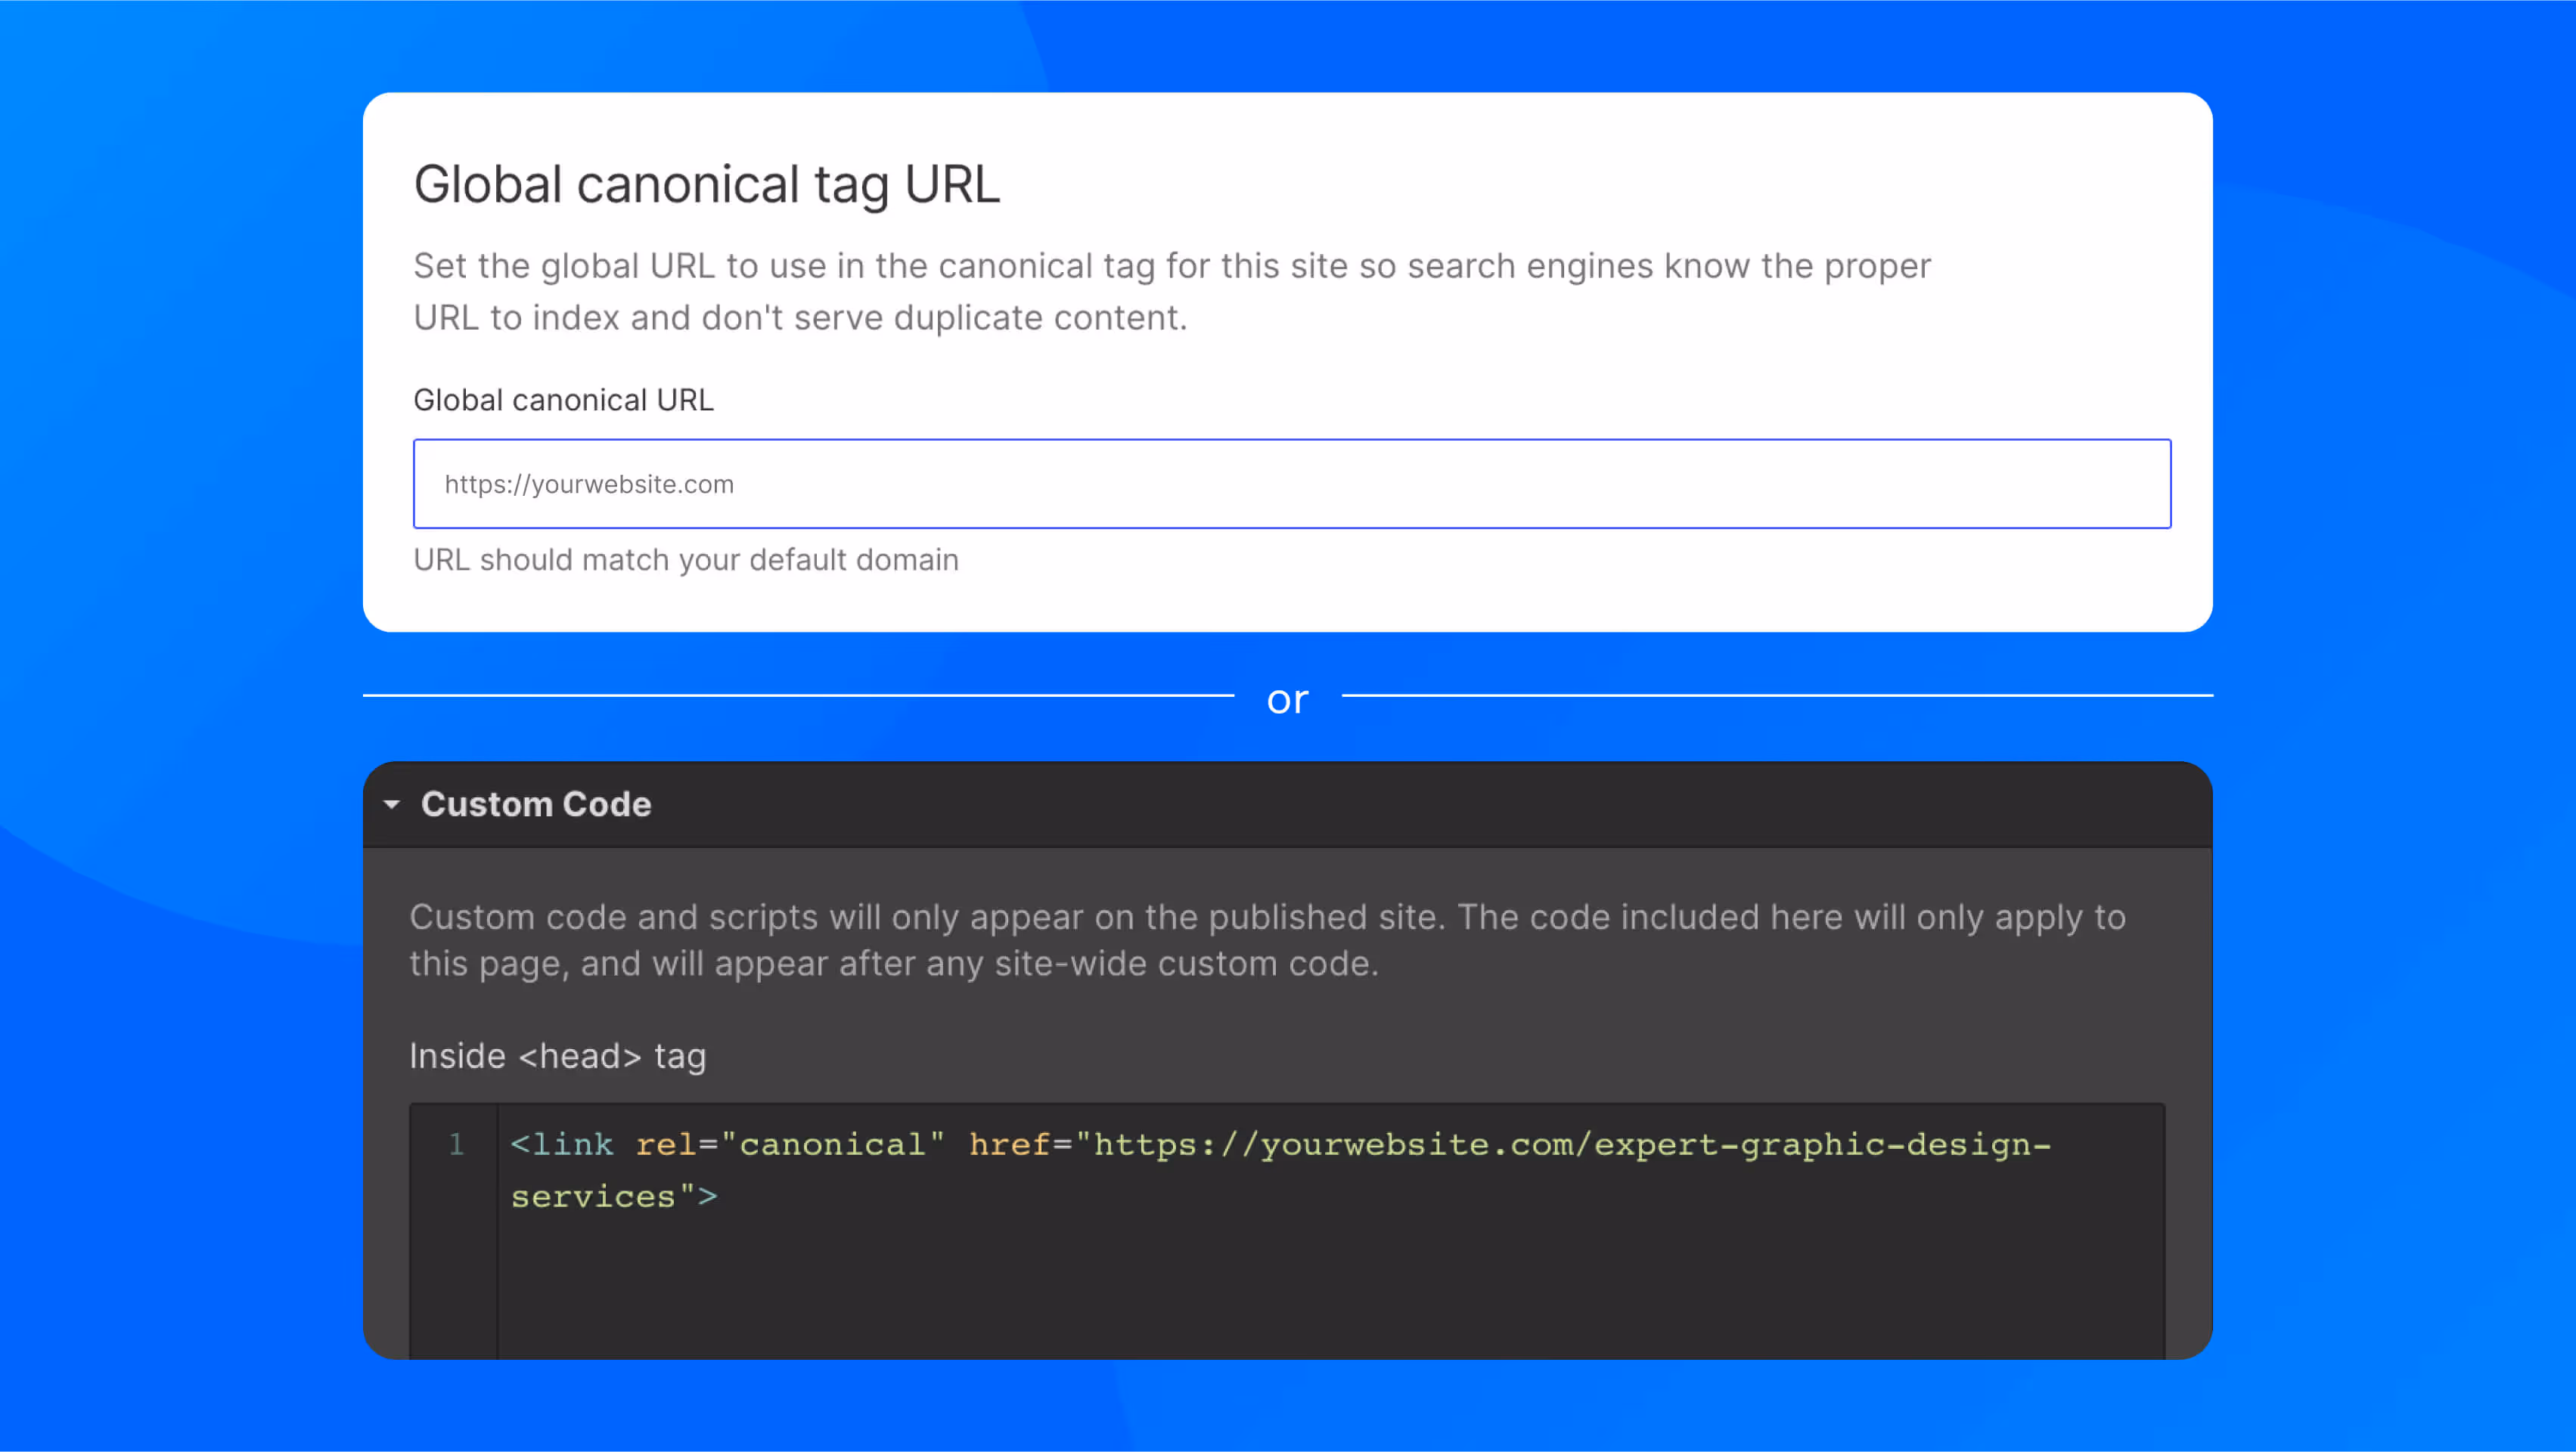Image resolution: width=2576 pixels, height=1452 pixels.
Task: Select line number 1 in code gutter
Action: point(456,1144)
